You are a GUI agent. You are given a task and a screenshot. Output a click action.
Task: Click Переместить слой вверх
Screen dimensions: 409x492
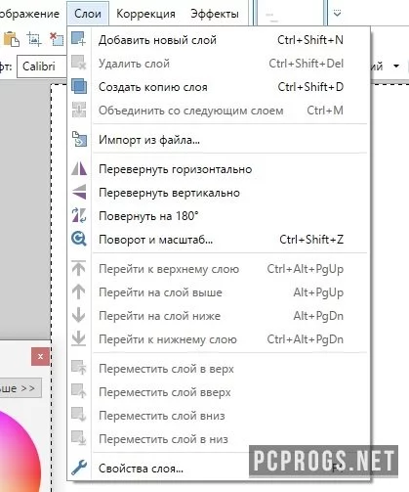pyautogui.click(x=219, y=392)
